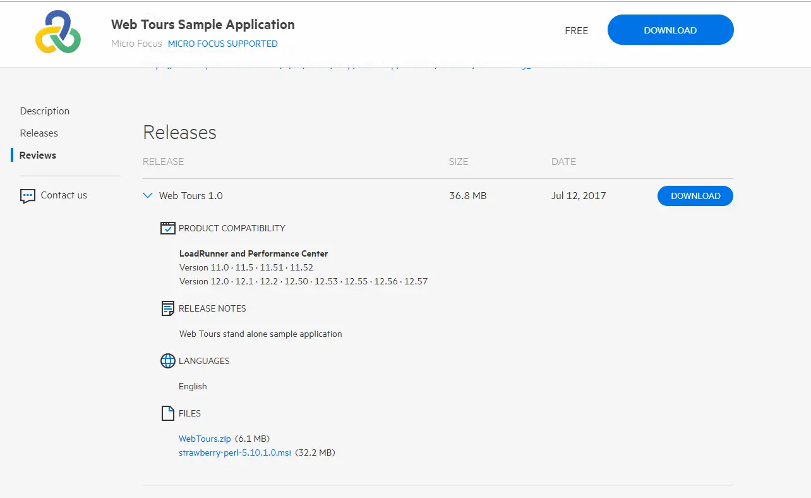This screenshot has width=811, height=498.
Task: Jump to the Releases section
Action: [39, 133]
